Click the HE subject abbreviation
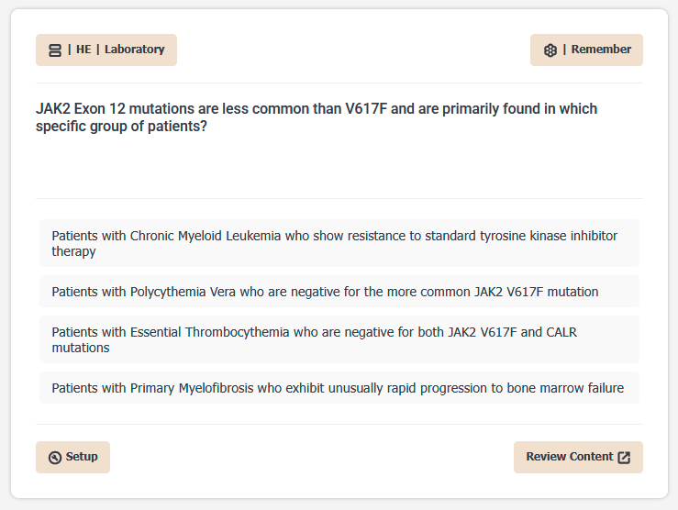 click(x=83, y=50)
